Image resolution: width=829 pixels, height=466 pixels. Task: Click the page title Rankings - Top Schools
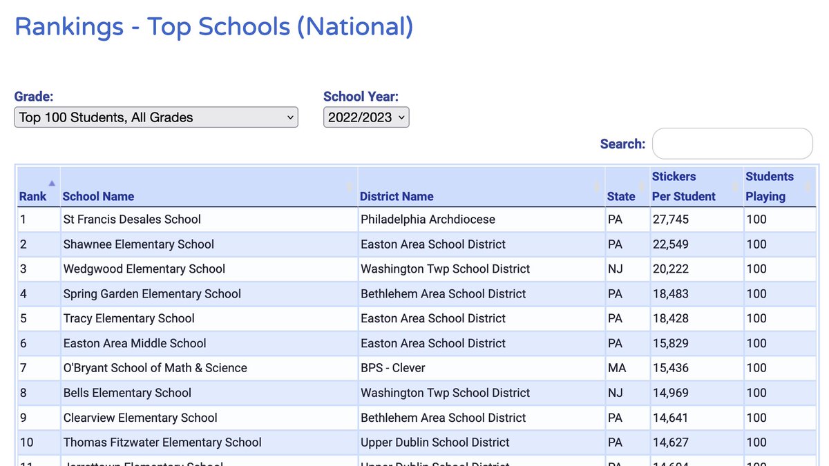[x=214, y=27]
